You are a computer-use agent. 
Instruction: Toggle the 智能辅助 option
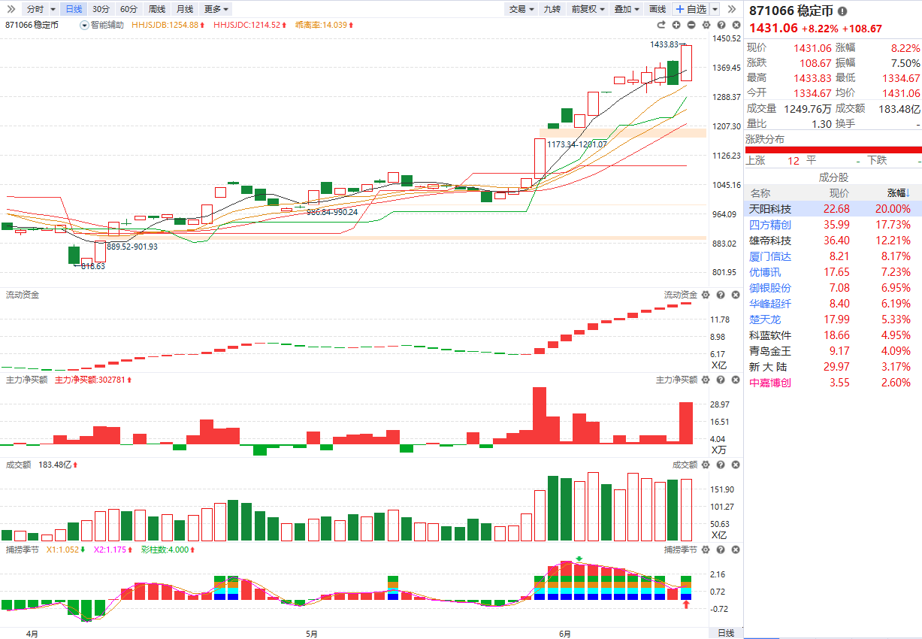(x=102, y=25)
